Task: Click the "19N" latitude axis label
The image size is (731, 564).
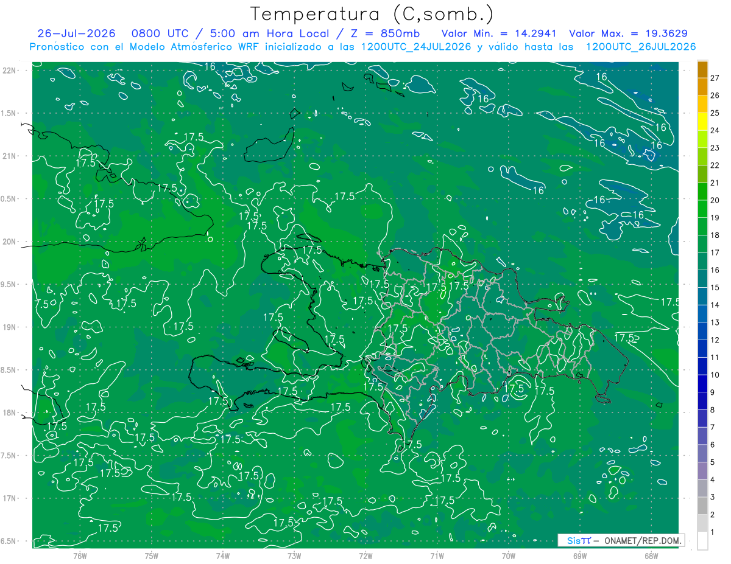Action: [x=10, y=327]
